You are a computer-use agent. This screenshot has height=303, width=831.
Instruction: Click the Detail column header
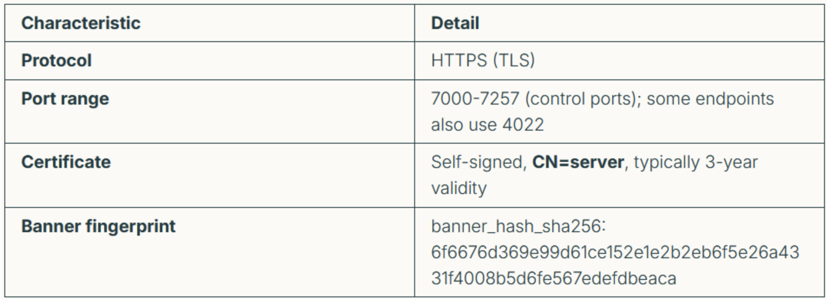pyautogui.click(x=455, y=23)
